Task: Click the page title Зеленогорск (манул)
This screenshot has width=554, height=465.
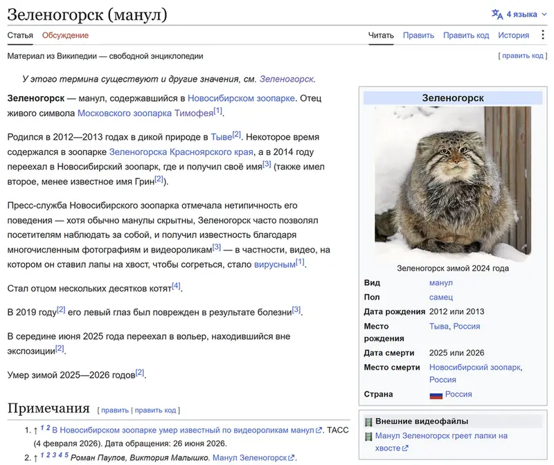Action: [x=87, y=15]
